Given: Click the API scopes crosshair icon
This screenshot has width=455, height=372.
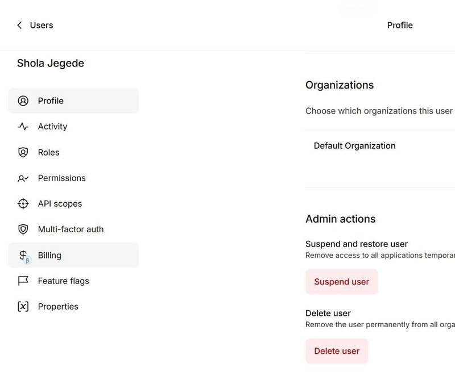Looking at the screenshot, I should pos(23,204).
